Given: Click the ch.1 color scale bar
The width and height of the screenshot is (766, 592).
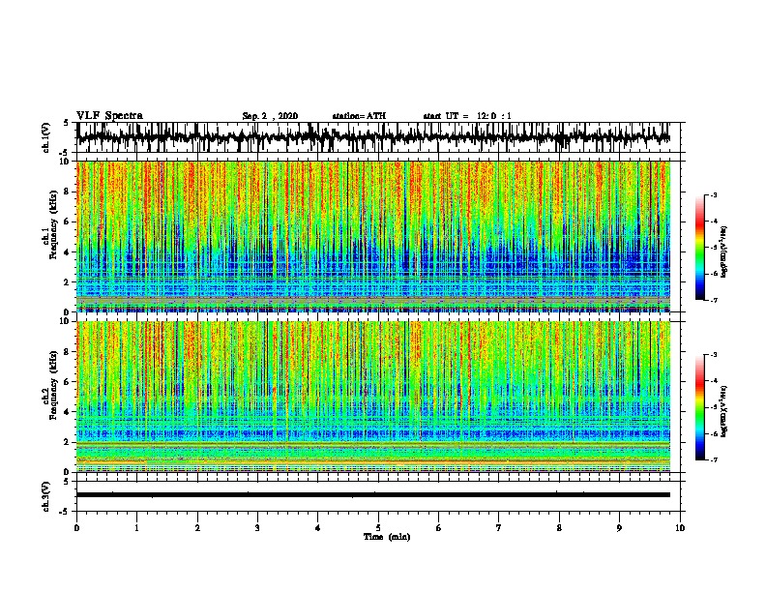Looking at the screenshot, I should coord(700,248).
